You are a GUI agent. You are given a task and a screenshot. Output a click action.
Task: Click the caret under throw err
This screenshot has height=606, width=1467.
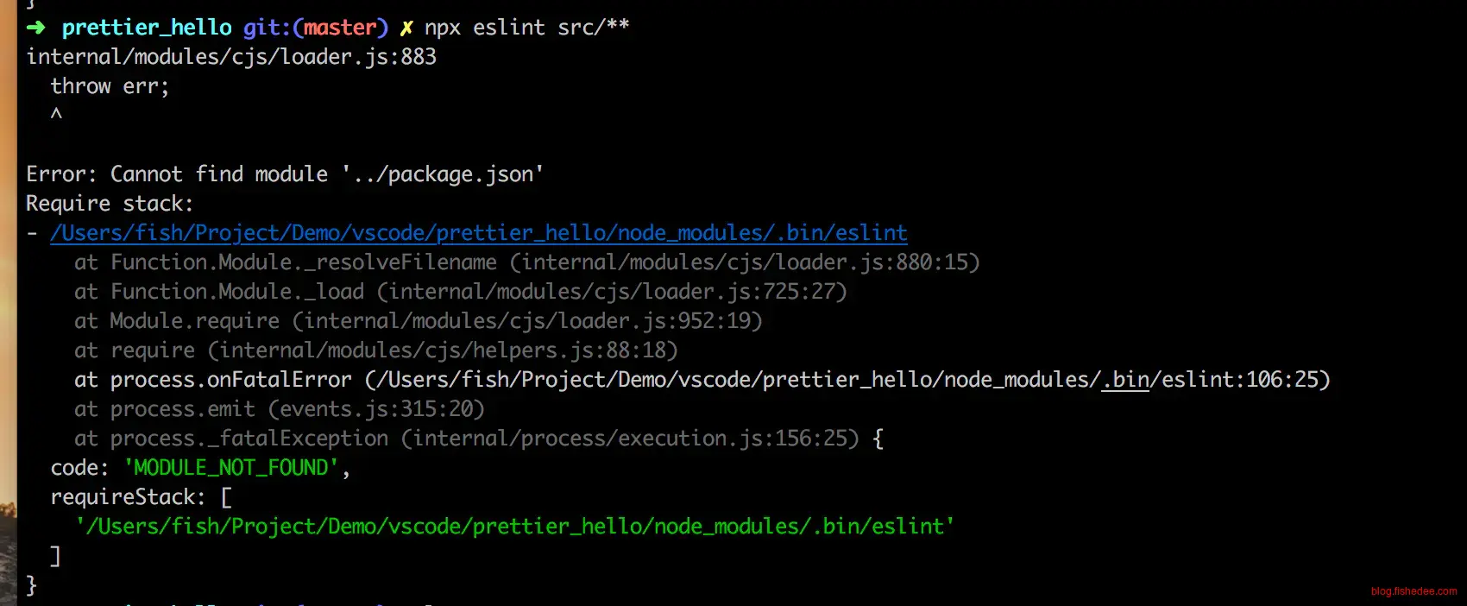56,115
